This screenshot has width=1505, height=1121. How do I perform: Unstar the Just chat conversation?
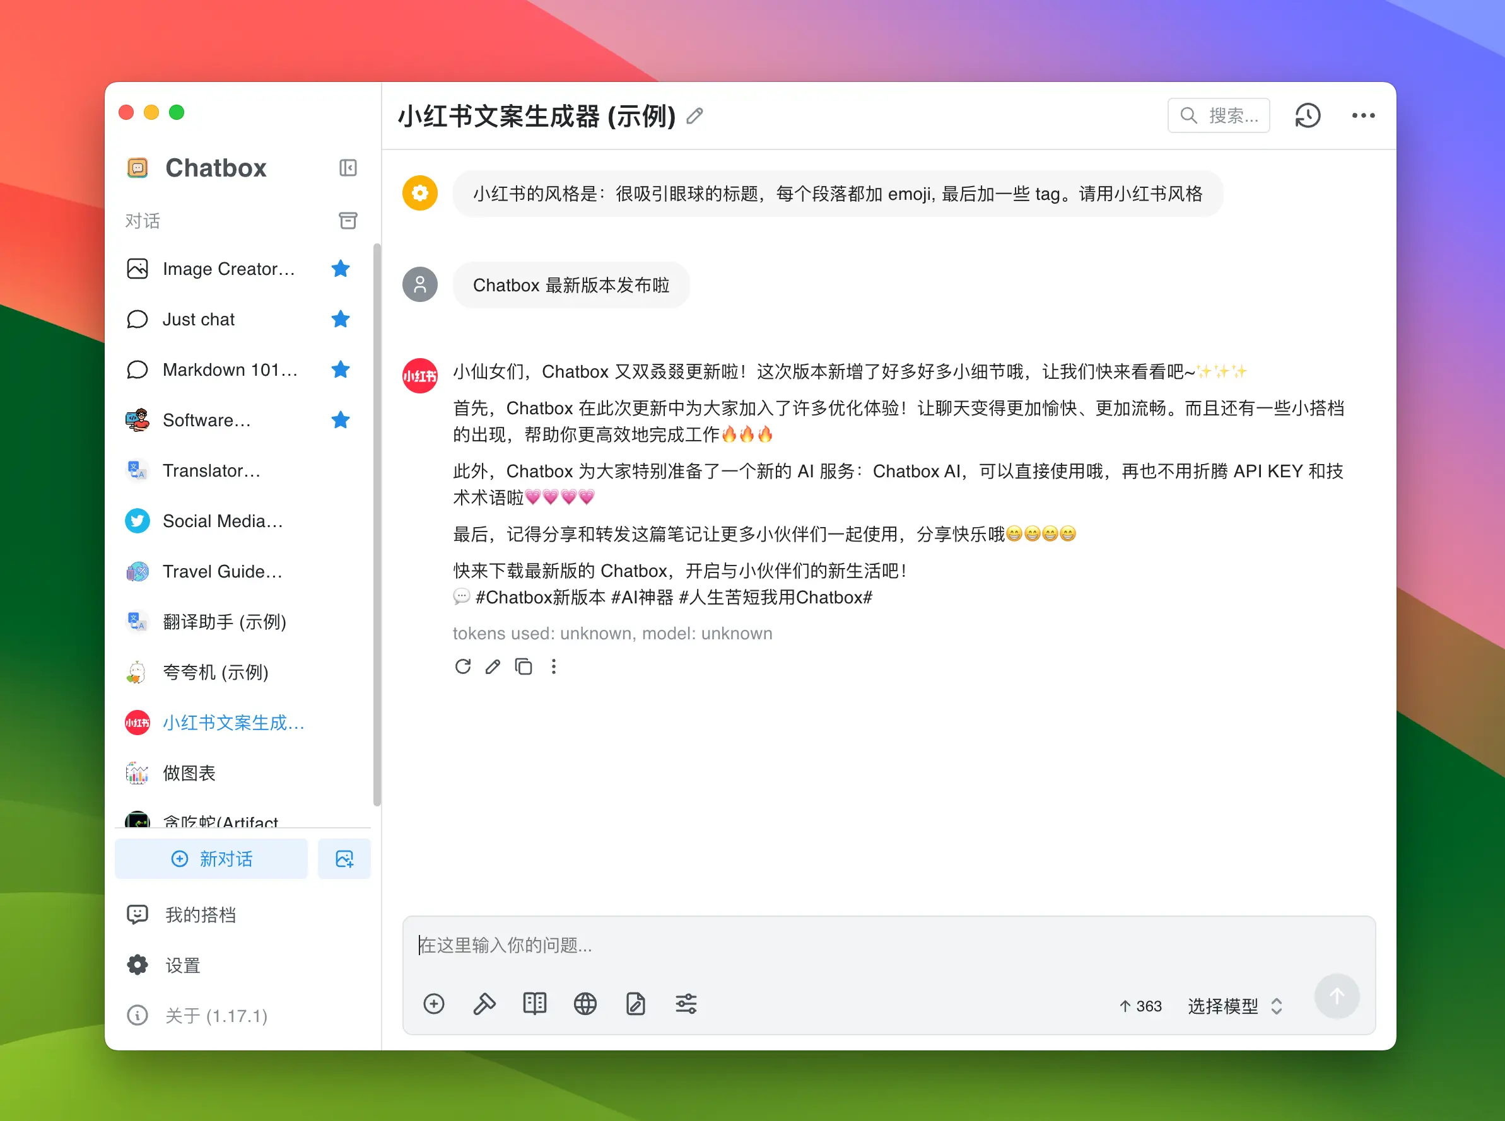(340, 319)
